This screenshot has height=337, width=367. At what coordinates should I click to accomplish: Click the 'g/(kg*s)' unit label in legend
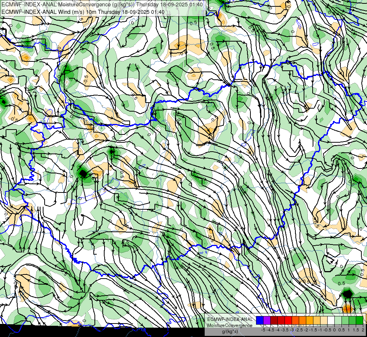(230, 332)
